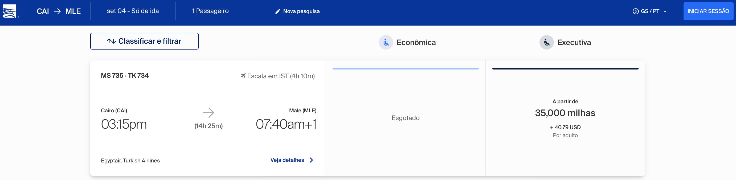This screenshot has height=180, width=736.
Task: Click the pencil icon beside Nova pesquisa
Action: 277,11
